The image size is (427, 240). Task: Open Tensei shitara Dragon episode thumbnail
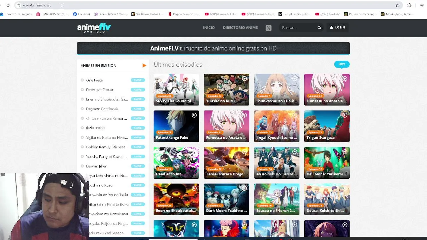click(x=227, y=163)
